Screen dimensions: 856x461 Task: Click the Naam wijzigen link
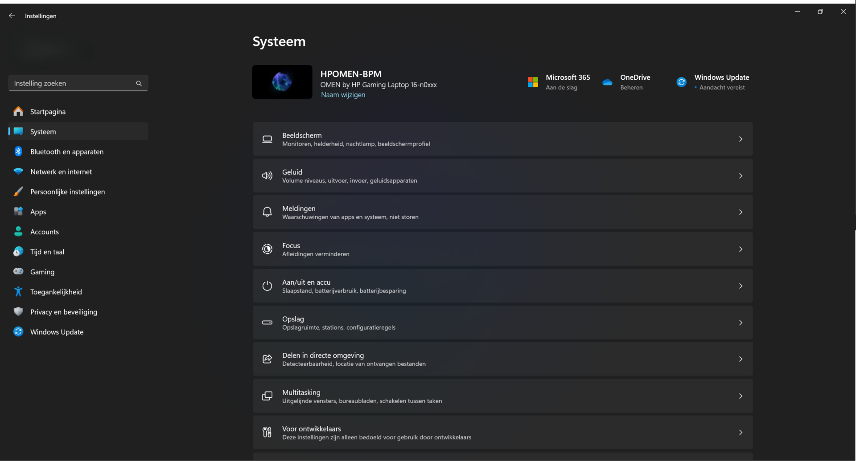pyautogui.click(x=343, y=94)
